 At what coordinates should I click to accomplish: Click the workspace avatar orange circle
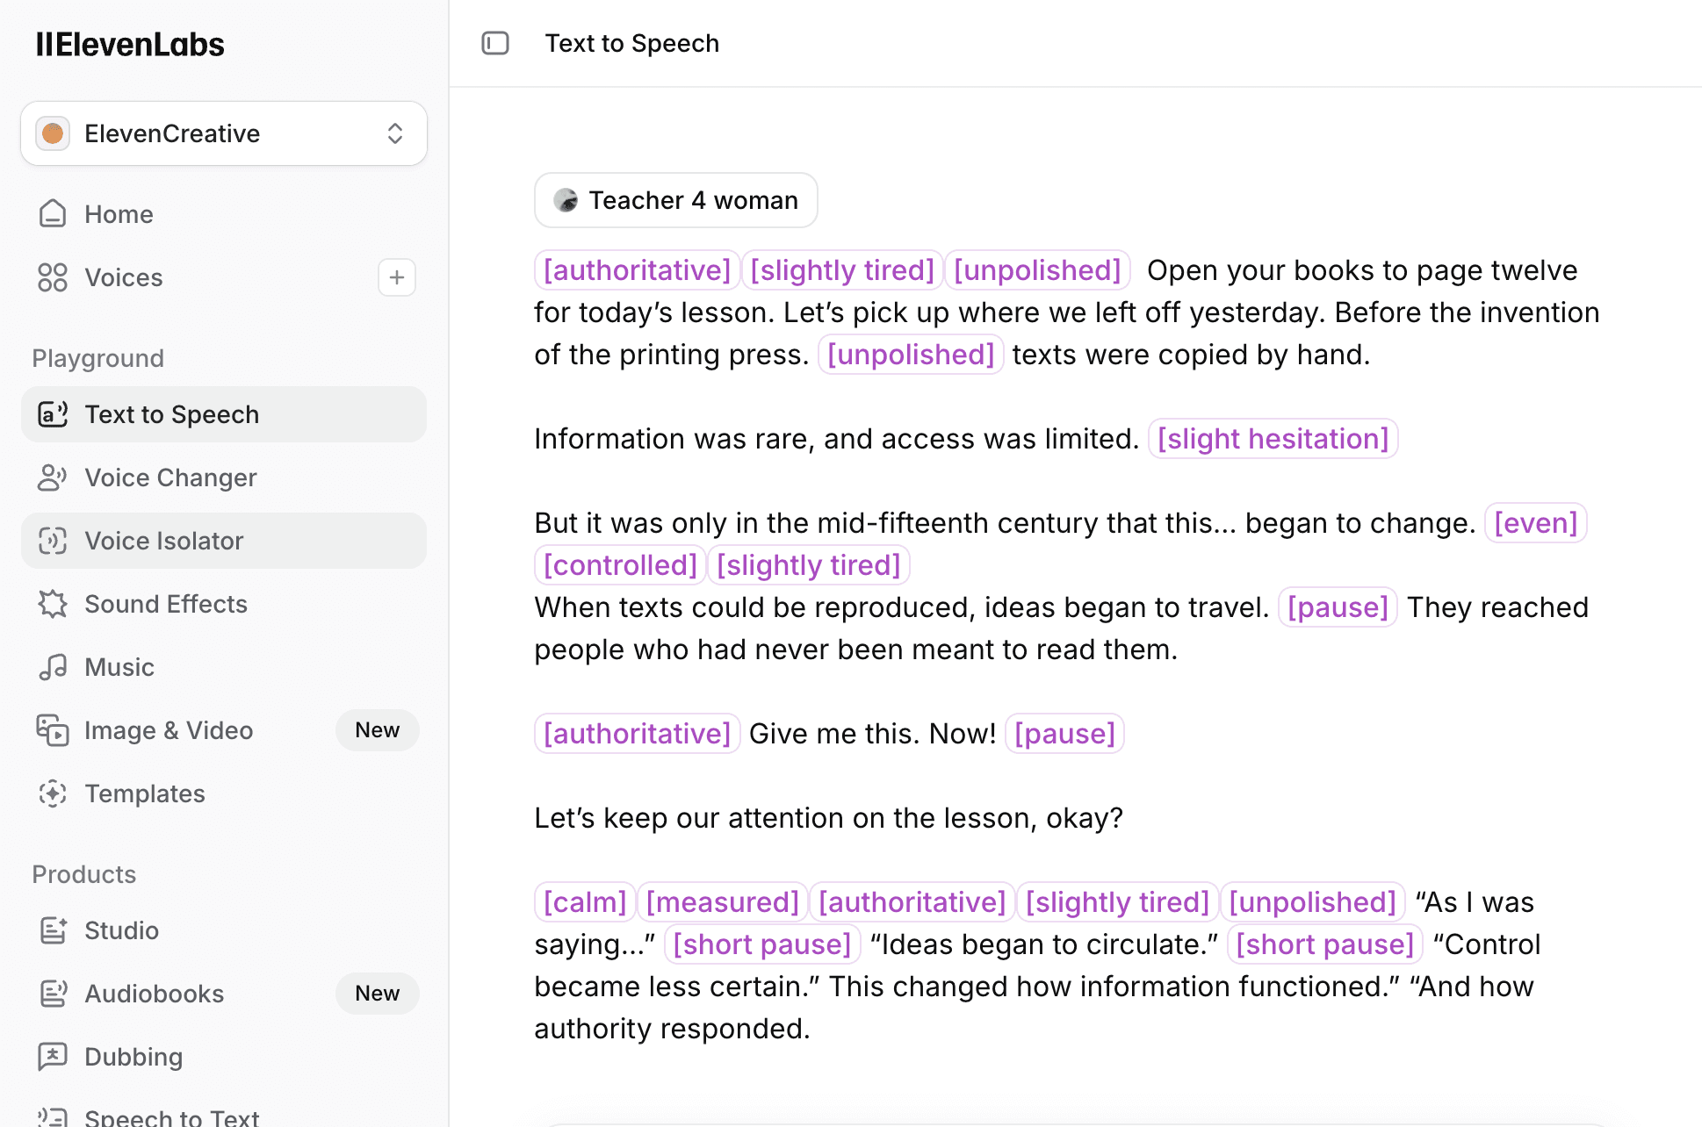click(x=53, y=133)
